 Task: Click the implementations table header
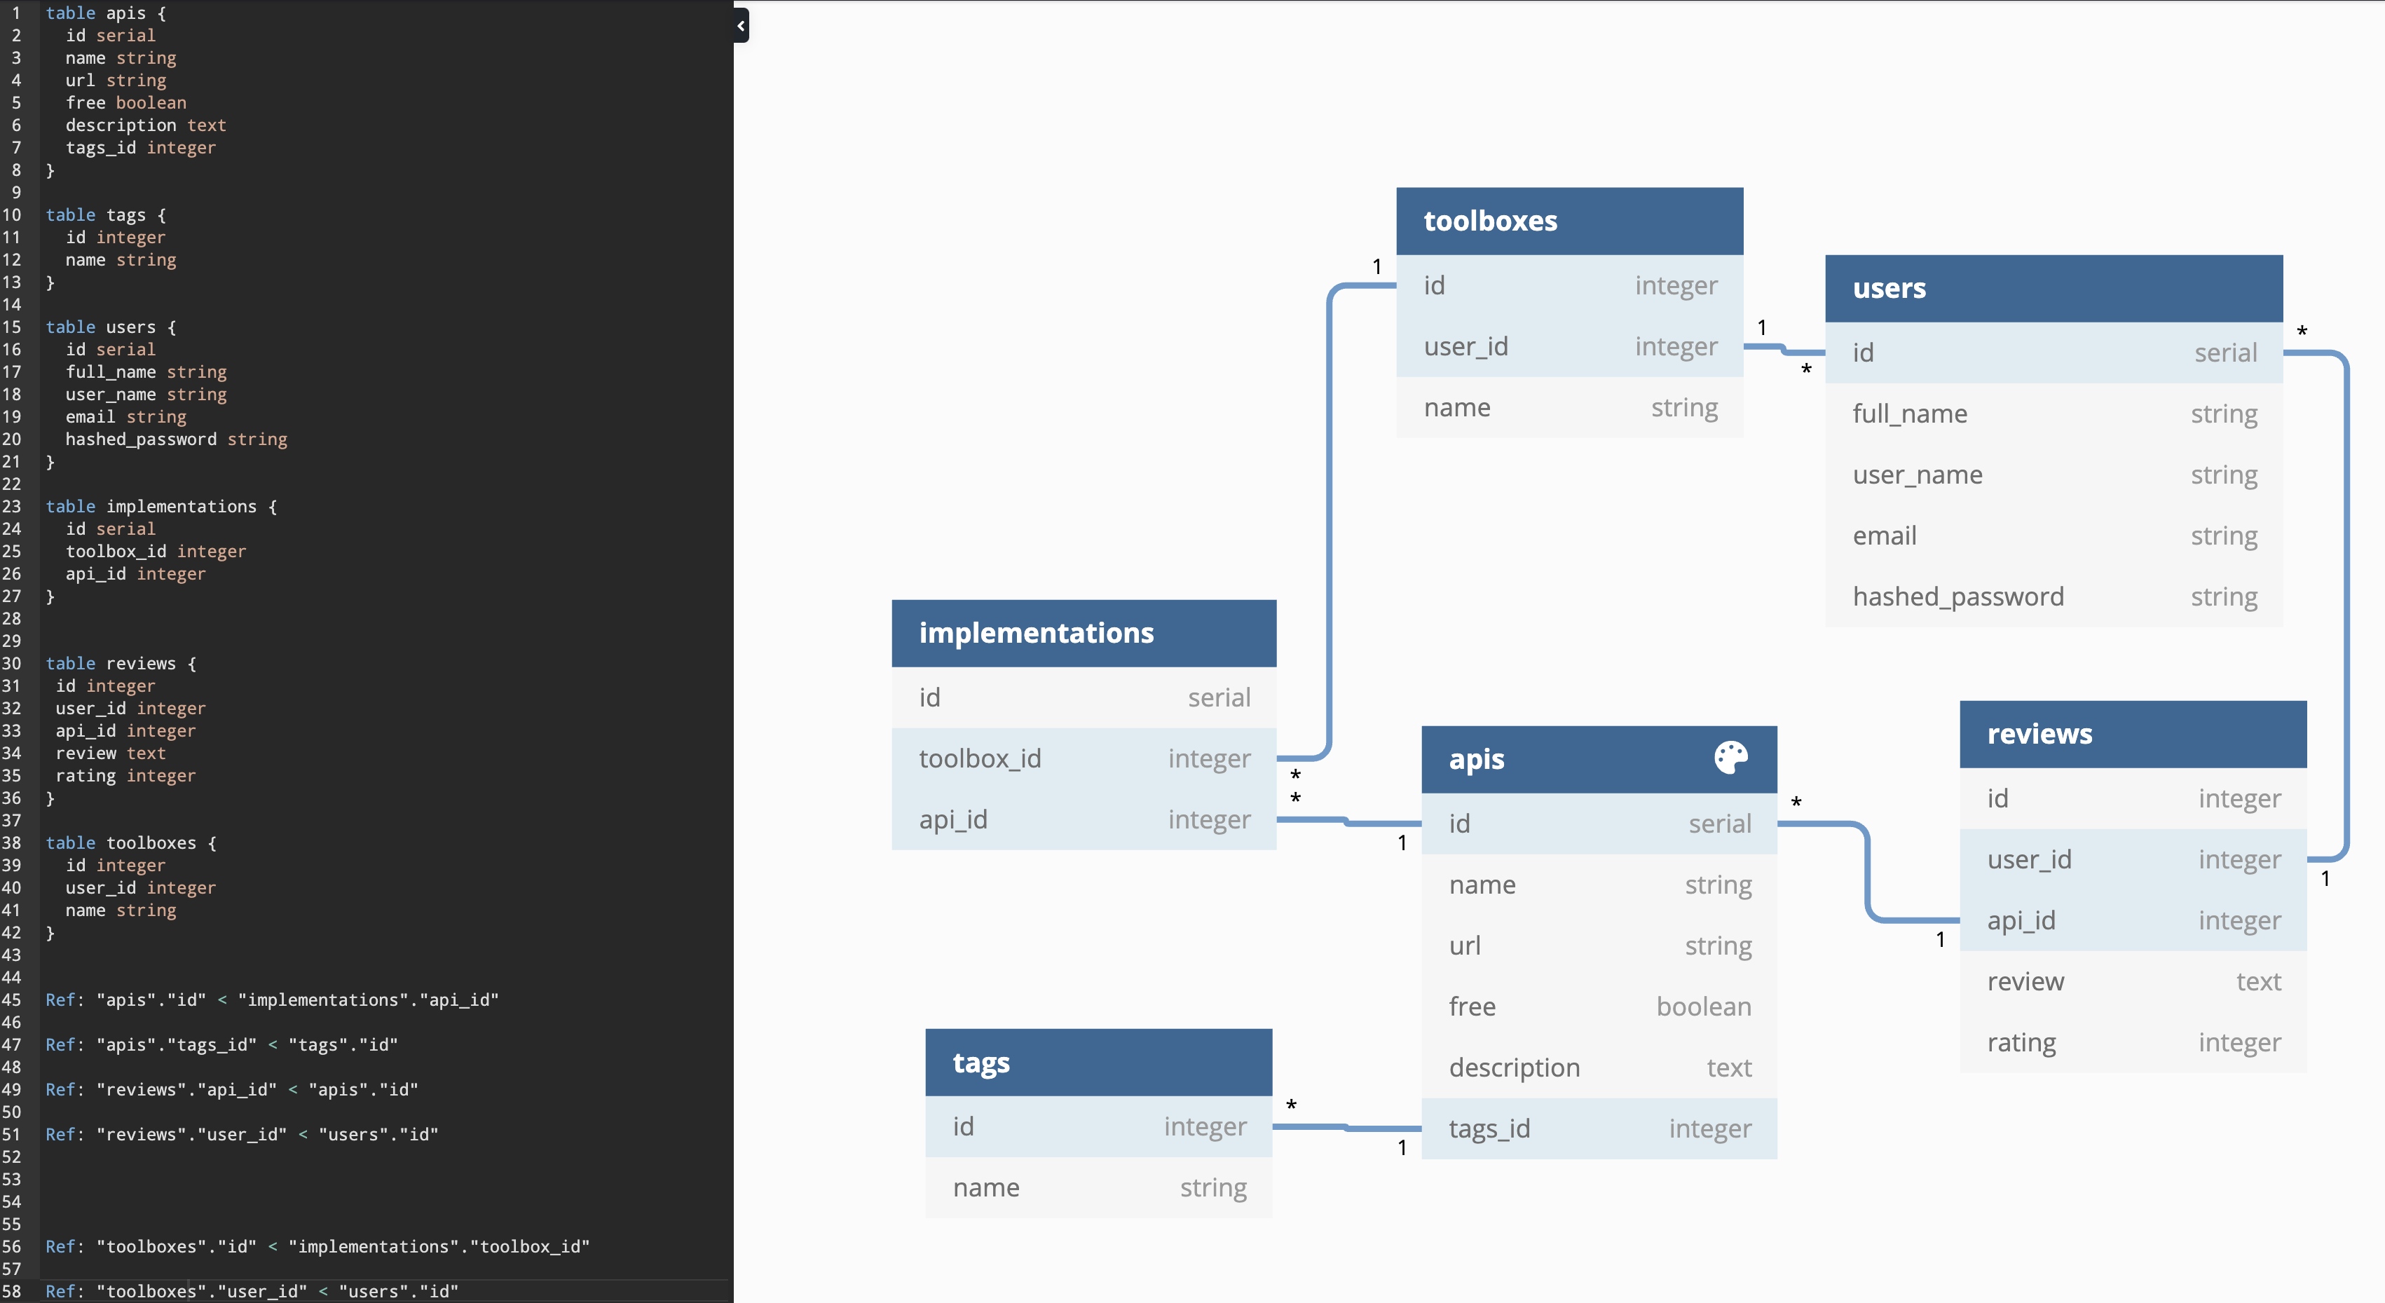pos(1082,634)
